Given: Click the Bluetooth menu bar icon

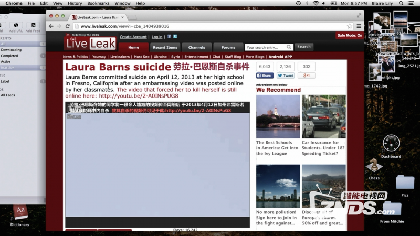Looking at the screenshot, I should [x=307, y=3].
